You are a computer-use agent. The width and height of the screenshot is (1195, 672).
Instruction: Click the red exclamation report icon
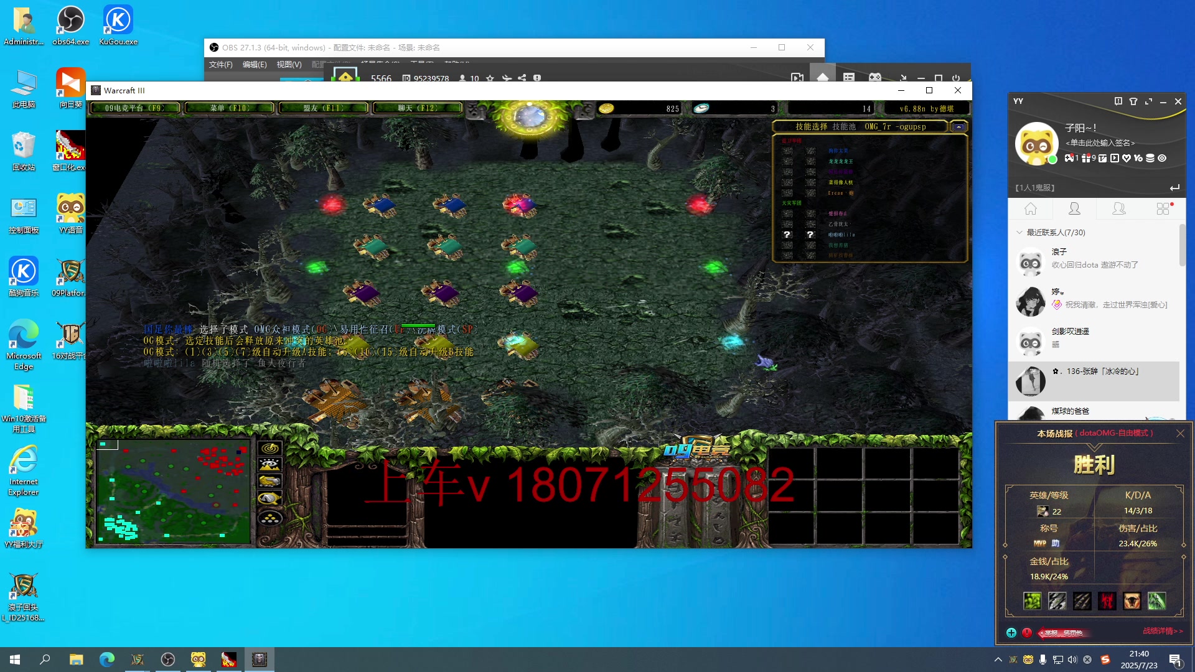pos(1027,633)
